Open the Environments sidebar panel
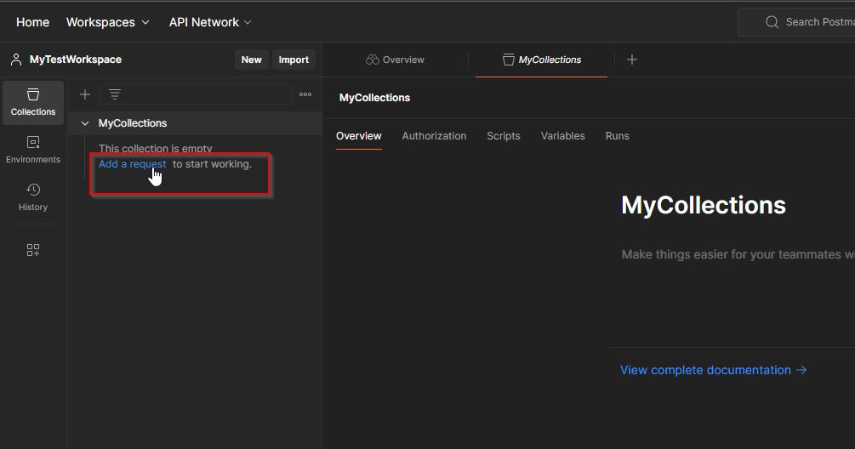This screenshot has height=449, width=855. click(x=32, y=150)
